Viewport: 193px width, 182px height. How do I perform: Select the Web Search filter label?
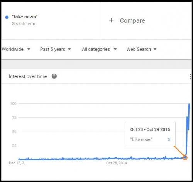pos(139,49)
